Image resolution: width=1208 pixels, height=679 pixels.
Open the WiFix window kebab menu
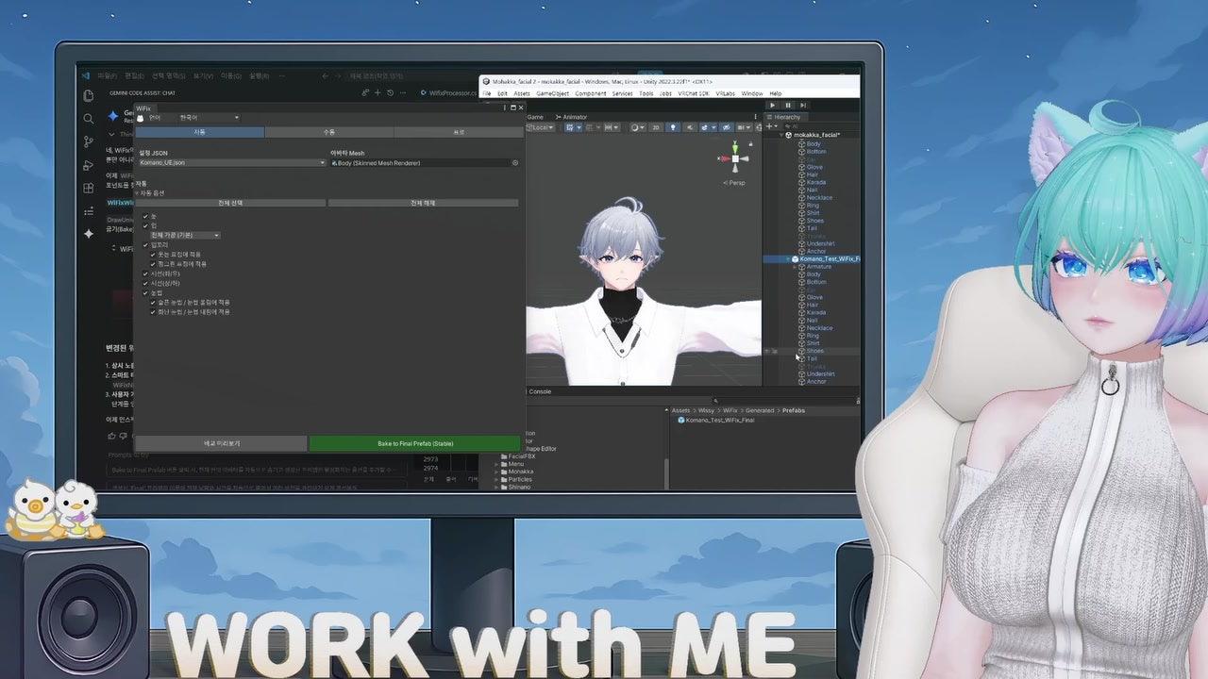point(507,108)
